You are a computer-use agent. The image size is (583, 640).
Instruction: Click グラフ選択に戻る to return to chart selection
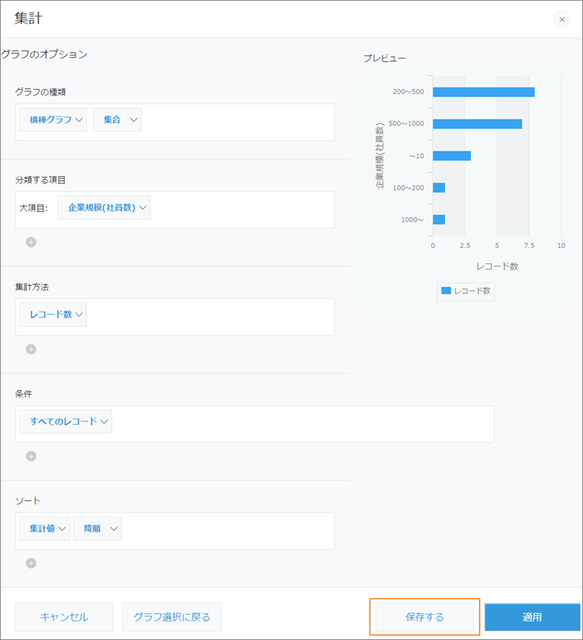point(172,617)
